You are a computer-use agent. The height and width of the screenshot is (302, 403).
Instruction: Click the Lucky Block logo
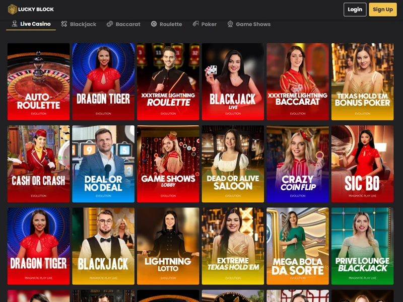pyautogui.click(x=31, y=10)
